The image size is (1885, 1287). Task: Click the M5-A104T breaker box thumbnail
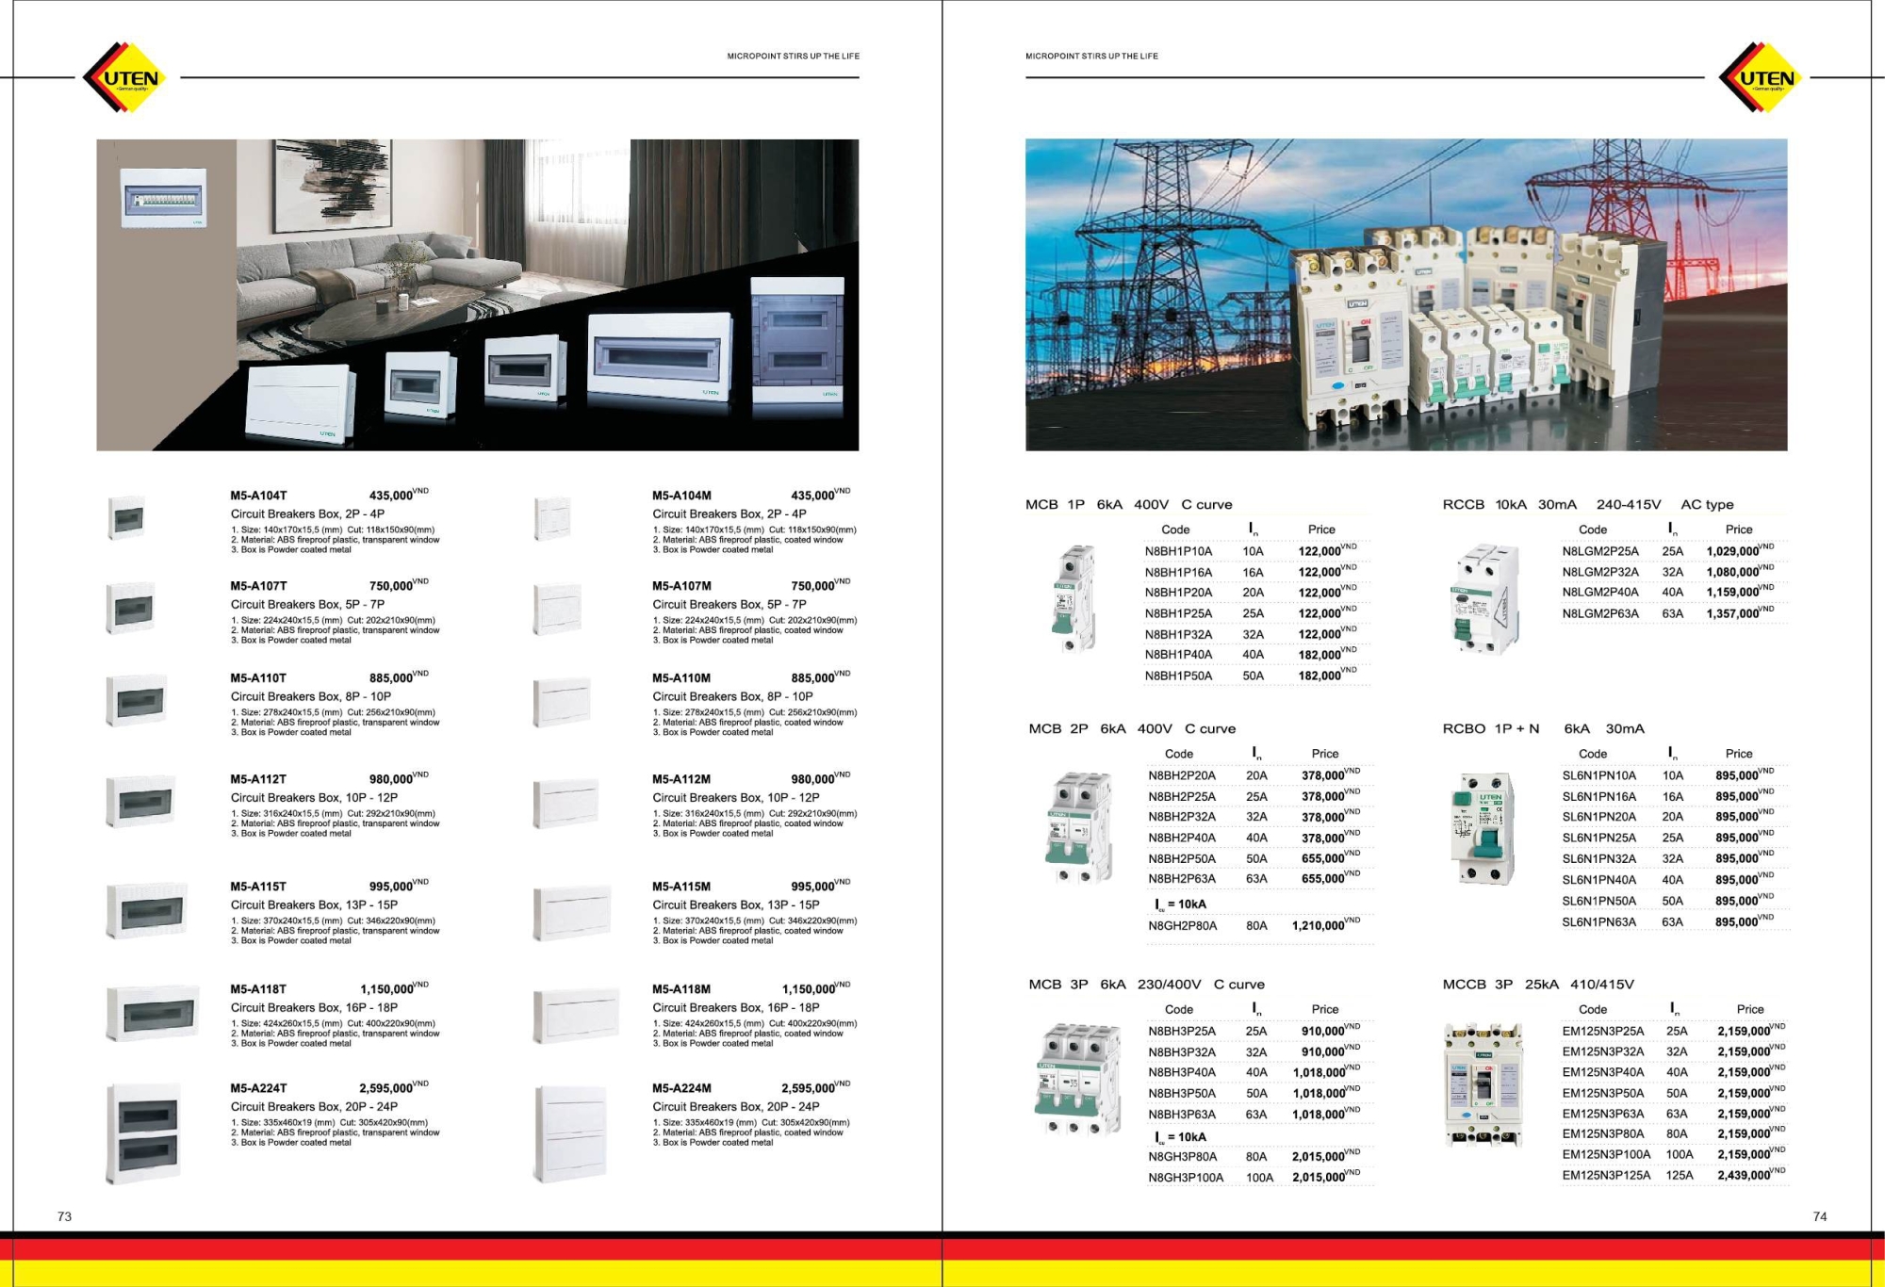click(x=126, y=517)
